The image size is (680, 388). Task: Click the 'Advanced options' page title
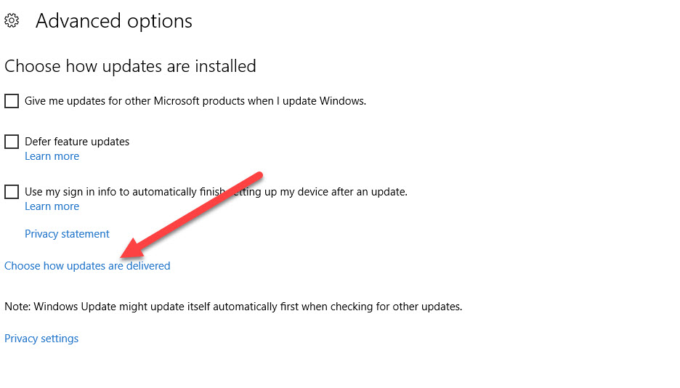pos(114,21)
